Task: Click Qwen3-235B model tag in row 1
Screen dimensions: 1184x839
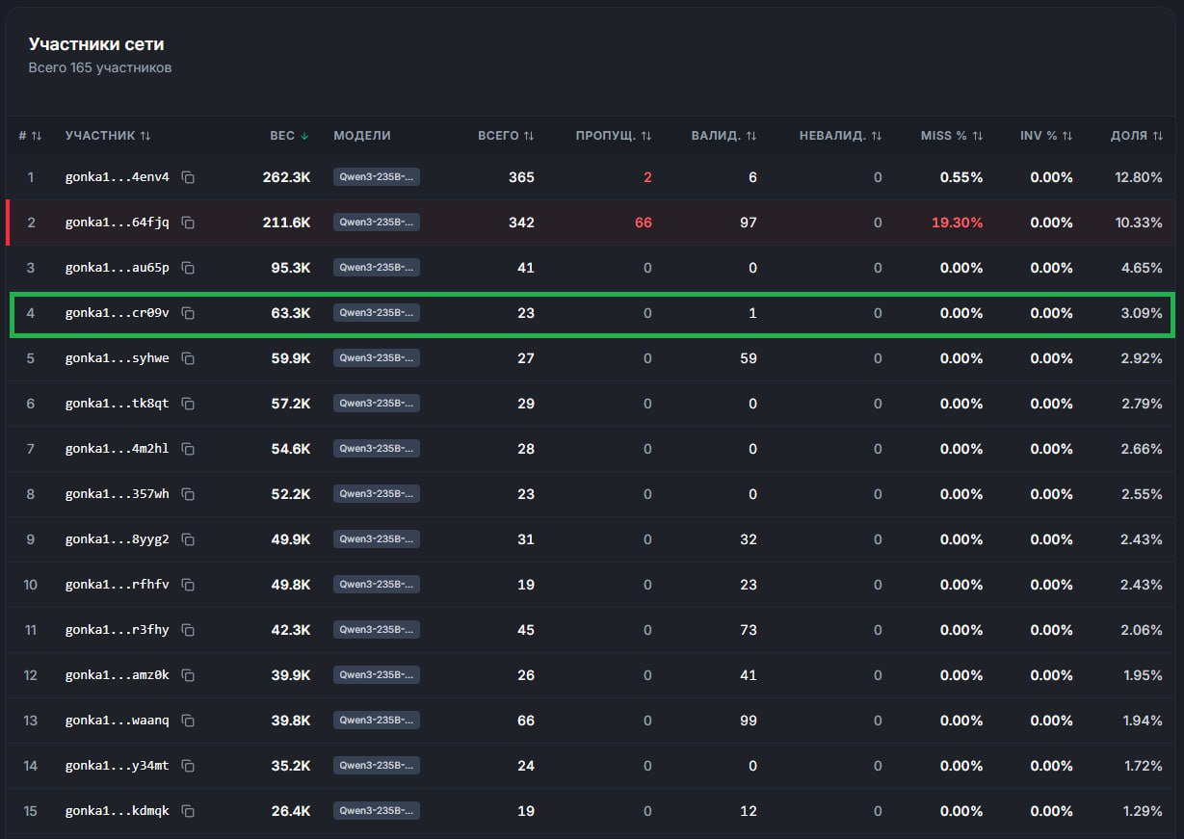Action: 376,177
